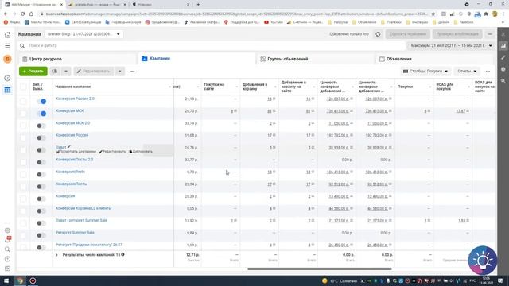This screenshot has width=509, height=286.
Task: Open the Отчеты dropdown
Action: 467,71
